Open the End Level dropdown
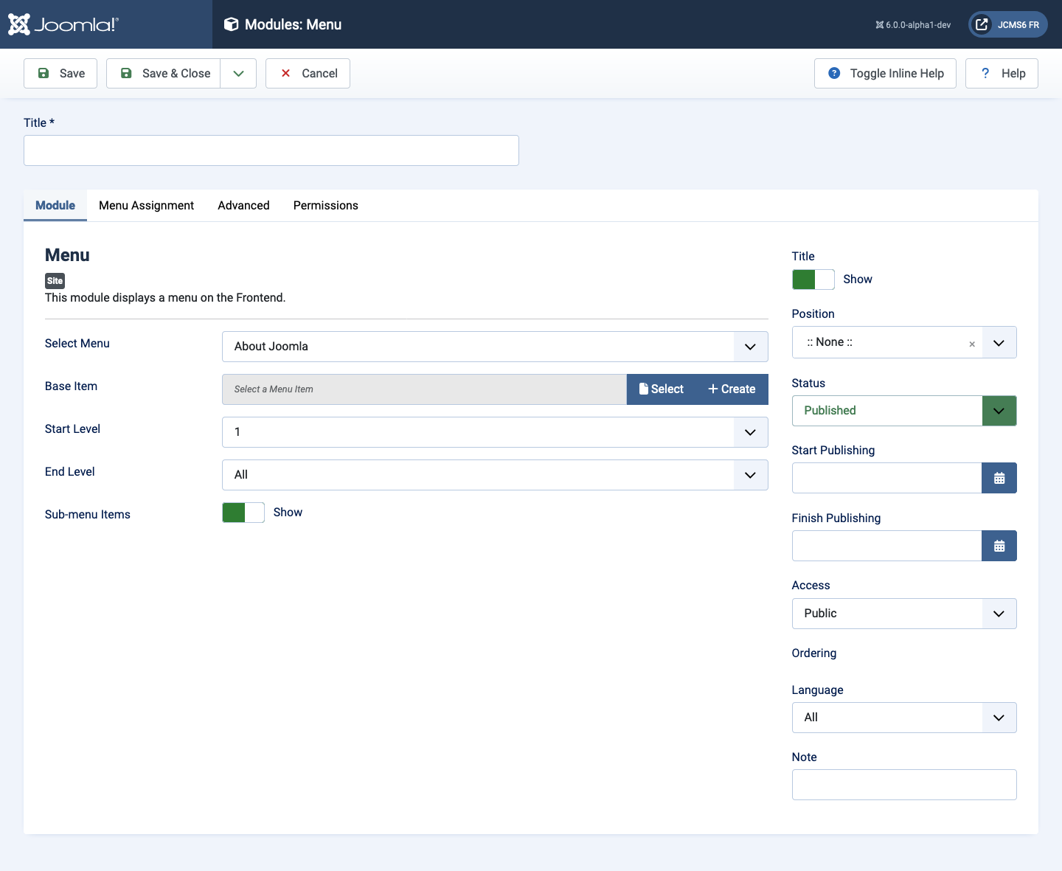The height and width of the screenshot is (871, 1062). [x=495, y=475]
